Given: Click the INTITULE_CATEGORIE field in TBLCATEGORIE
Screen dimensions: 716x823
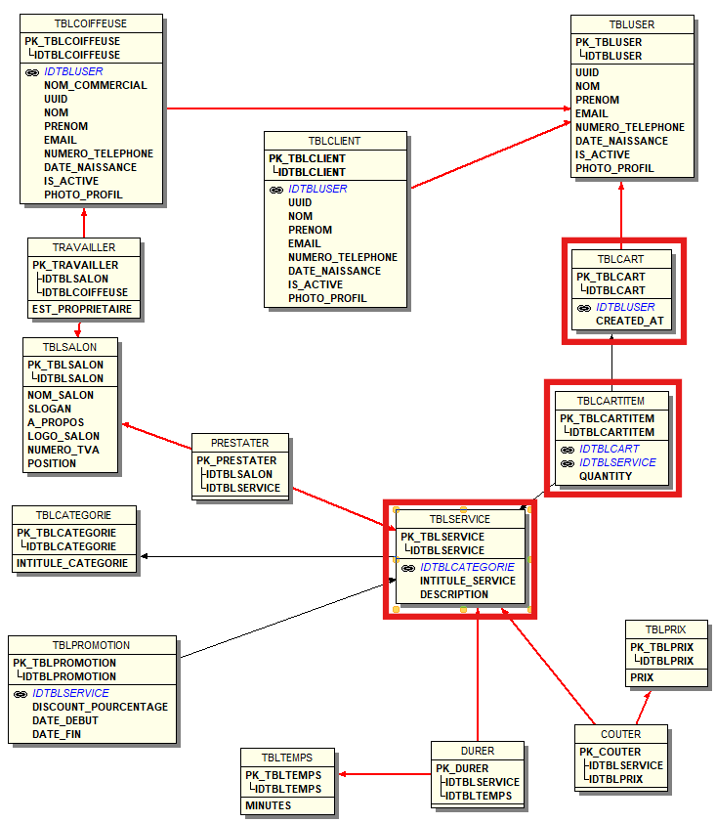Looking at the screenshot, I should (x=71, y=564).
